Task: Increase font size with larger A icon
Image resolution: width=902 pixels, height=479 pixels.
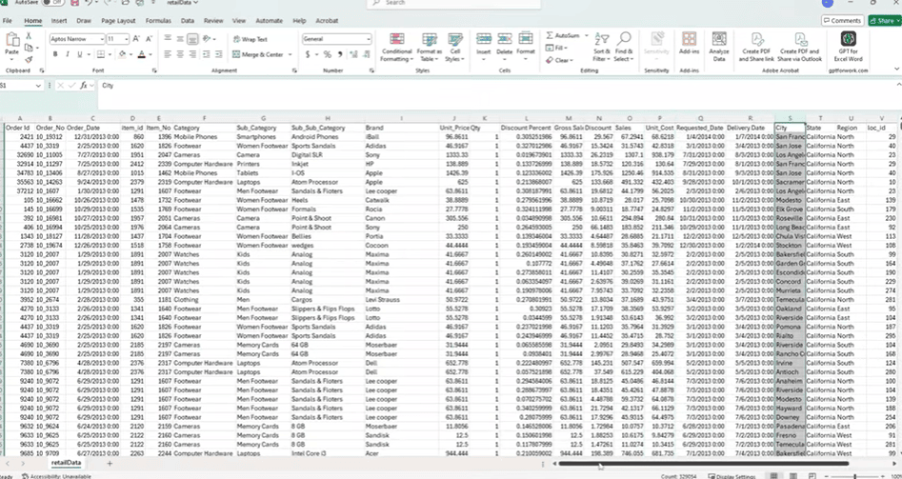Action: click(136, 38)
